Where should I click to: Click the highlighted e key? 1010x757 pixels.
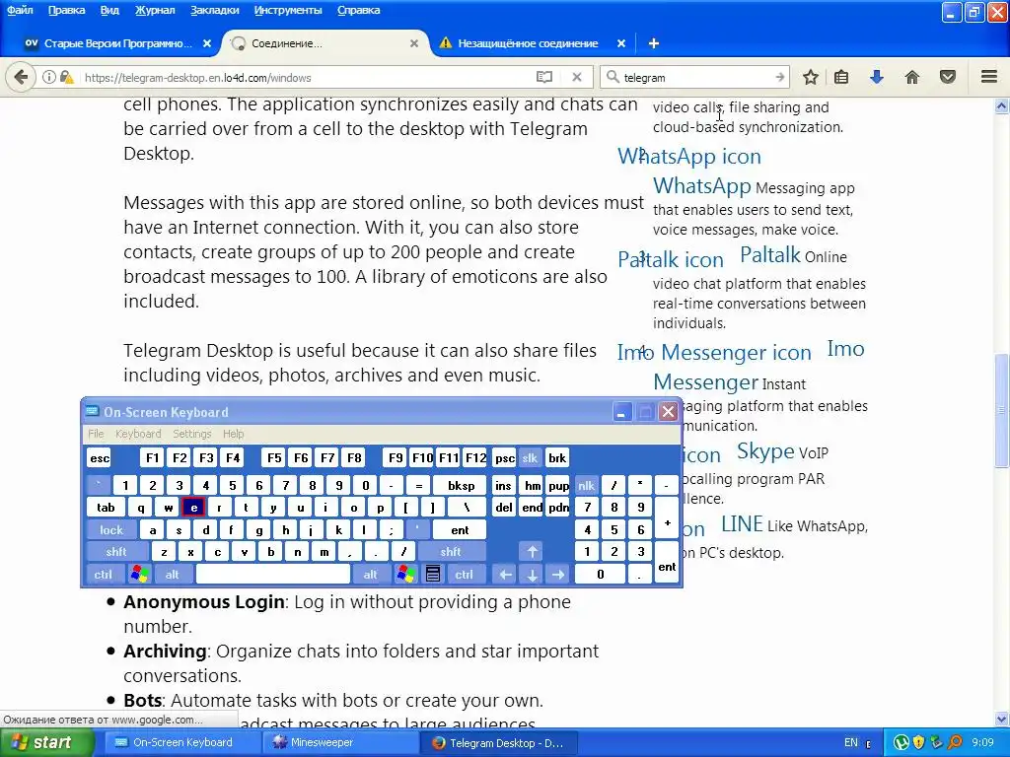[x=193, y=508]
